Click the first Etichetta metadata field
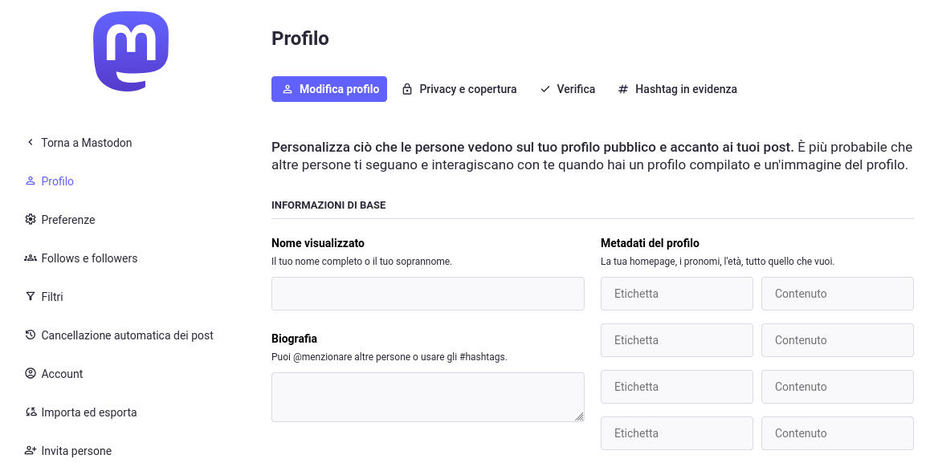The image size is (934, 471). tap(676, 294)
